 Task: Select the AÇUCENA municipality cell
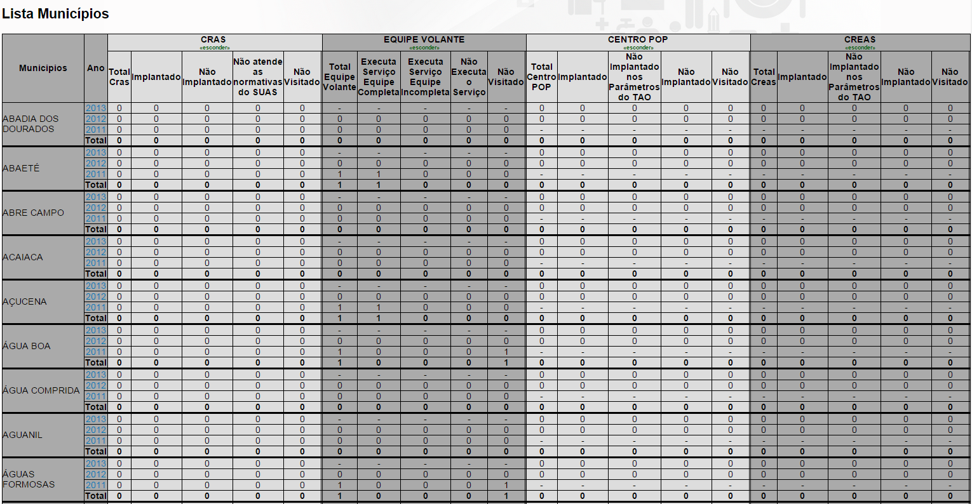pos(43,302)
